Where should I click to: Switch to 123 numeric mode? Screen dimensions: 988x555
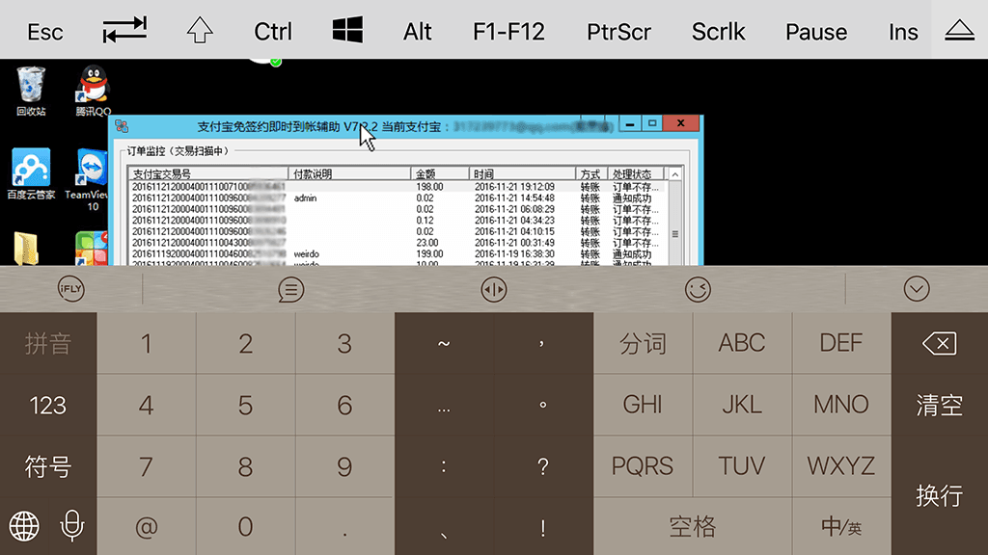point(48,406)
